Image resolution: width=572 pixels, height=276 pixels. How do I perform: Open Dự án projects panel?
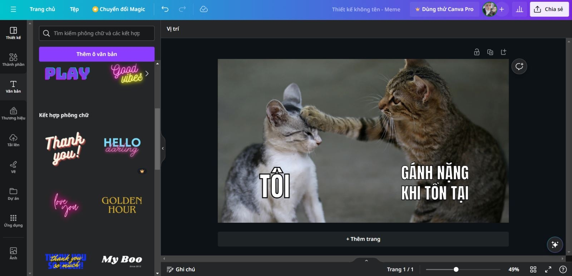(13, 194)
